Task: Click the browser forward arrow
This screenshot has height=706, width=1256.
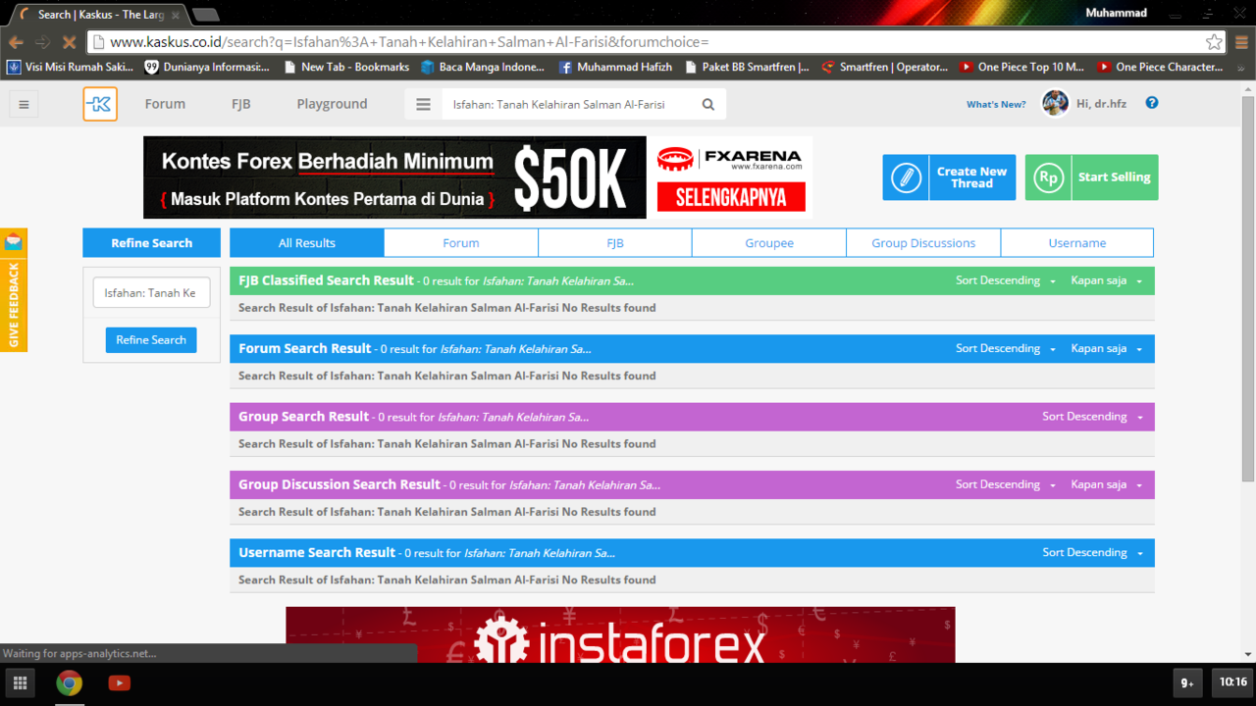Action: point(42,42)
